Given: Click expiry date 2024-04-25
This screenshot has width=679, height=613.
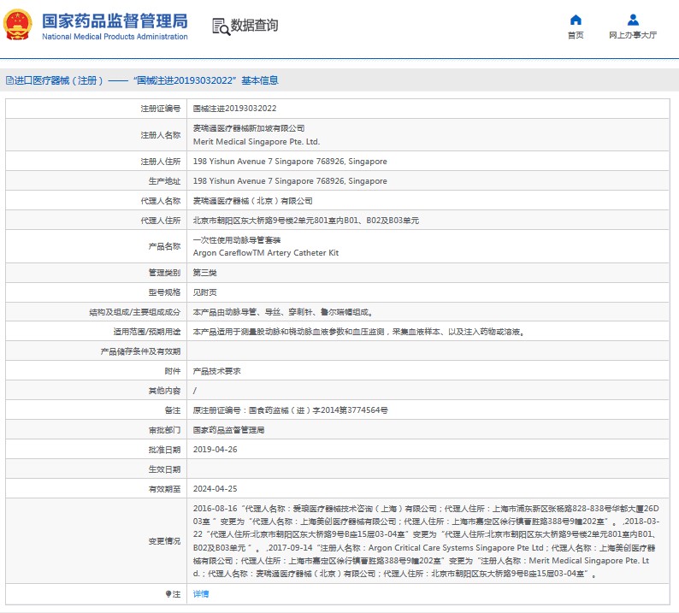Looking at the screenshot, I should (216, 489).
